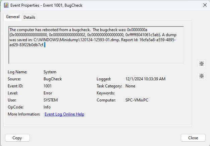Click the Task Category value None
Image resolution: width=210 pixels, height=146 pixels.
[x=130, y=86]
